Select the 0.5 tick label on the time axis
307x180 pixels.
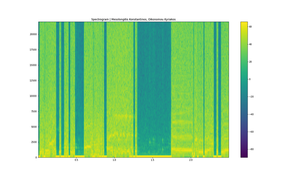[x=76, y=159]
